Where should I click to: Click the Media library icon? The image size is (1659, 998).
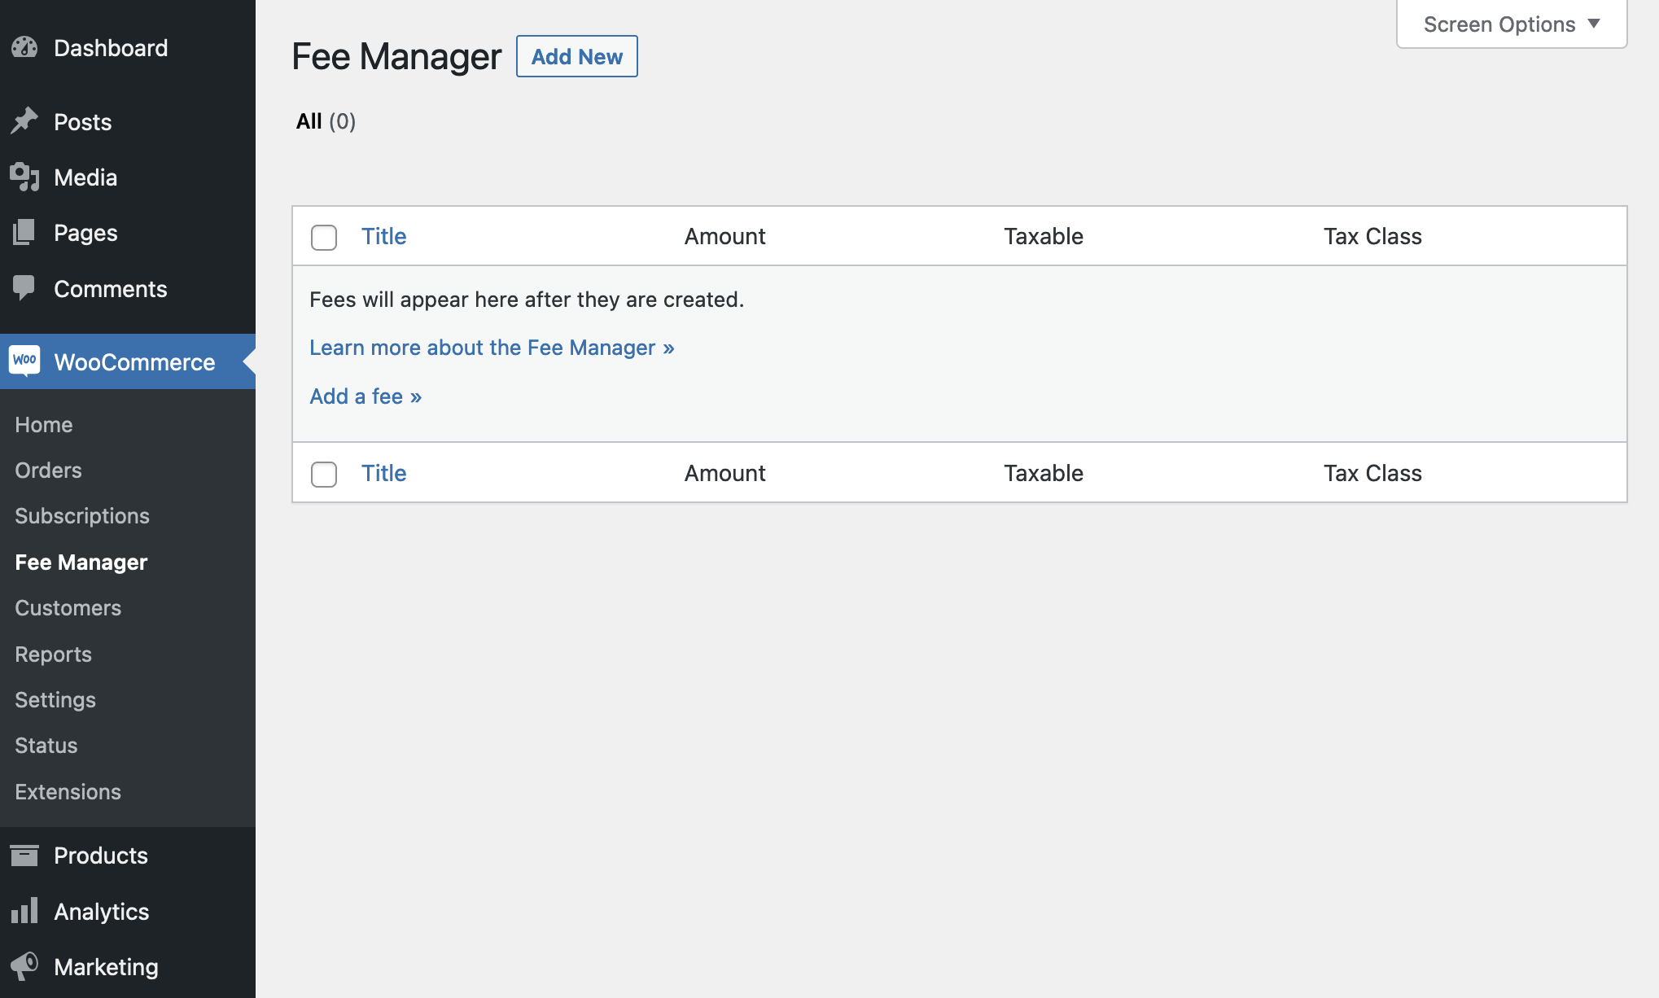(24, 177)
